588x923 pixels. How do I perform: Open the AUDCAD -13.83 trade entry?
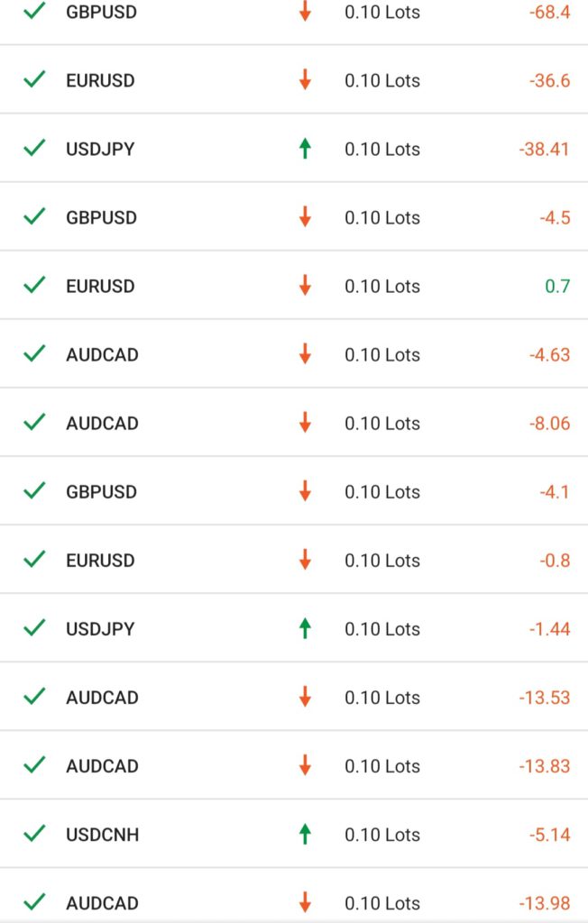point(294,765)
